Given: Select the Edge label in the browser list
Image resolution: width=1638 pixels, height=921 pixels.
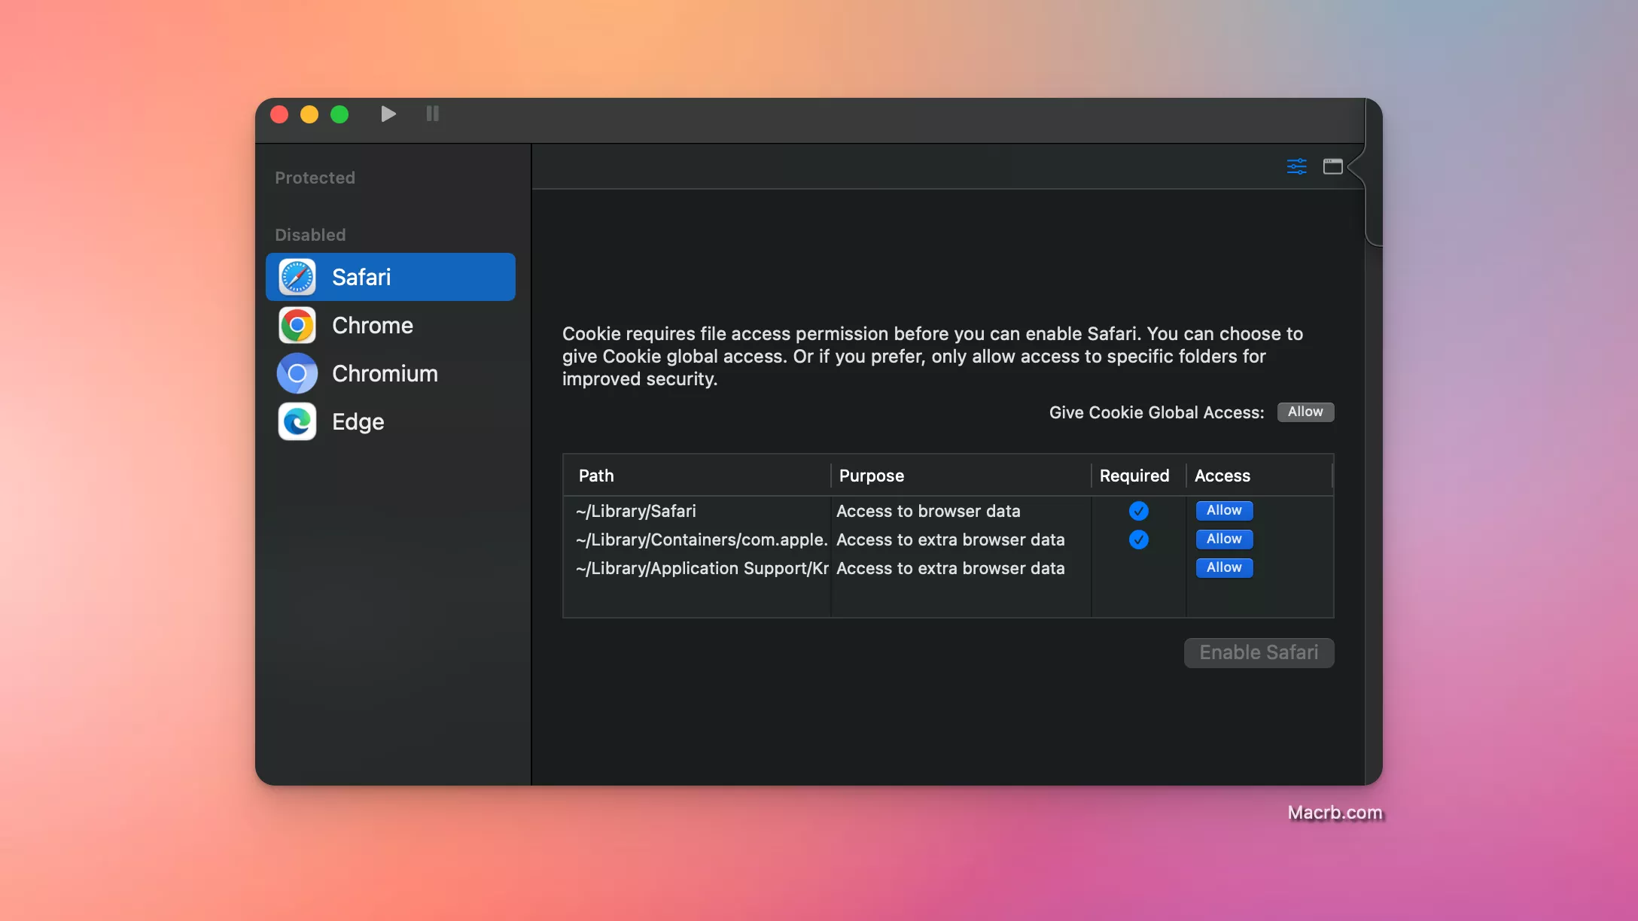Looking at the screenshot, I should tap(358, 421).
